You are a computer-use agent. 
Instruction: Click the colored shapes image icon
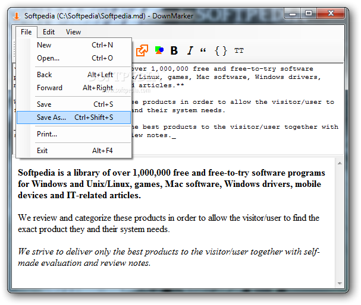click(x=159, y=50)
